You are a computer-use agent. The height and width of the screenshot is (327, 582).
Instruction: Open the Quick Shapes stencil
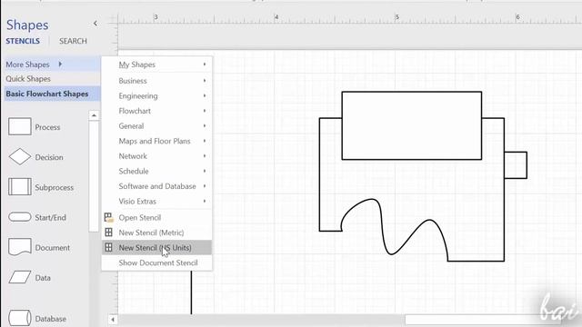[28, 79]
